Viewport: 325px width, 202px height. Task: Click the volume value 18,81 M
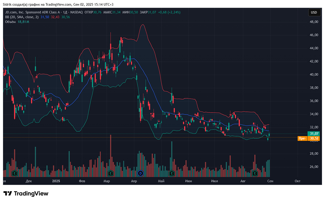click(x=23, y=22)
